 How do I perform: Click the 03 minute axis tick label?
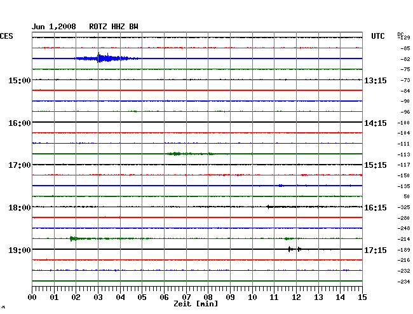(x=98, y=297)
